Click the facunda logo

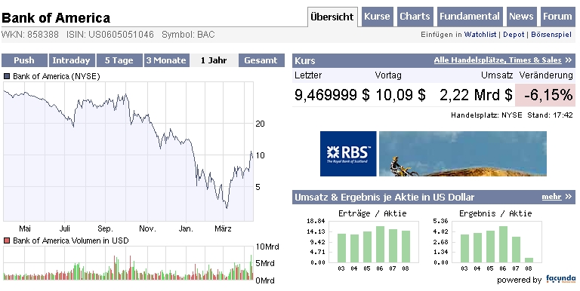pyautogui.click(x=561, y=280)
